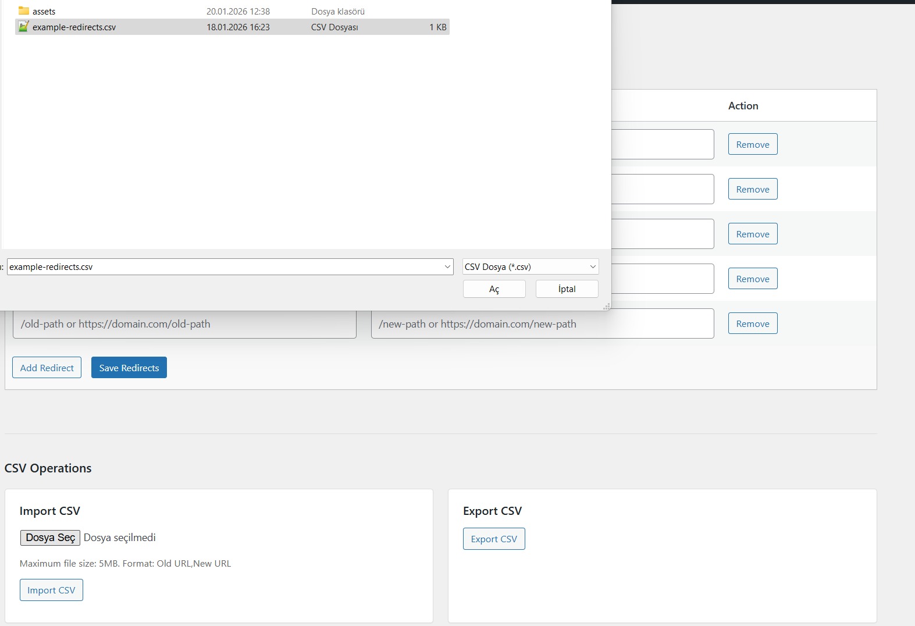Click the 'Dosya seçilmedi' status text
Viewport: 915px width, 626px height.
tap(120, 538)
